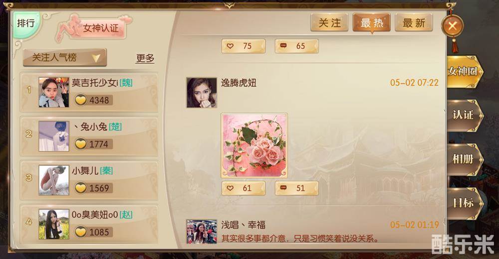This screenshot has width=499, height=259.
Task: Click the gold heart icon beside 1569
Action: tap(80, 188)
